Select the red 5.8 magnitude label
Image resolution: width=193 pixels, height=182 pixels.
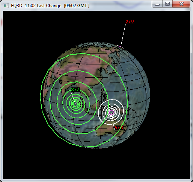[119, 128]
